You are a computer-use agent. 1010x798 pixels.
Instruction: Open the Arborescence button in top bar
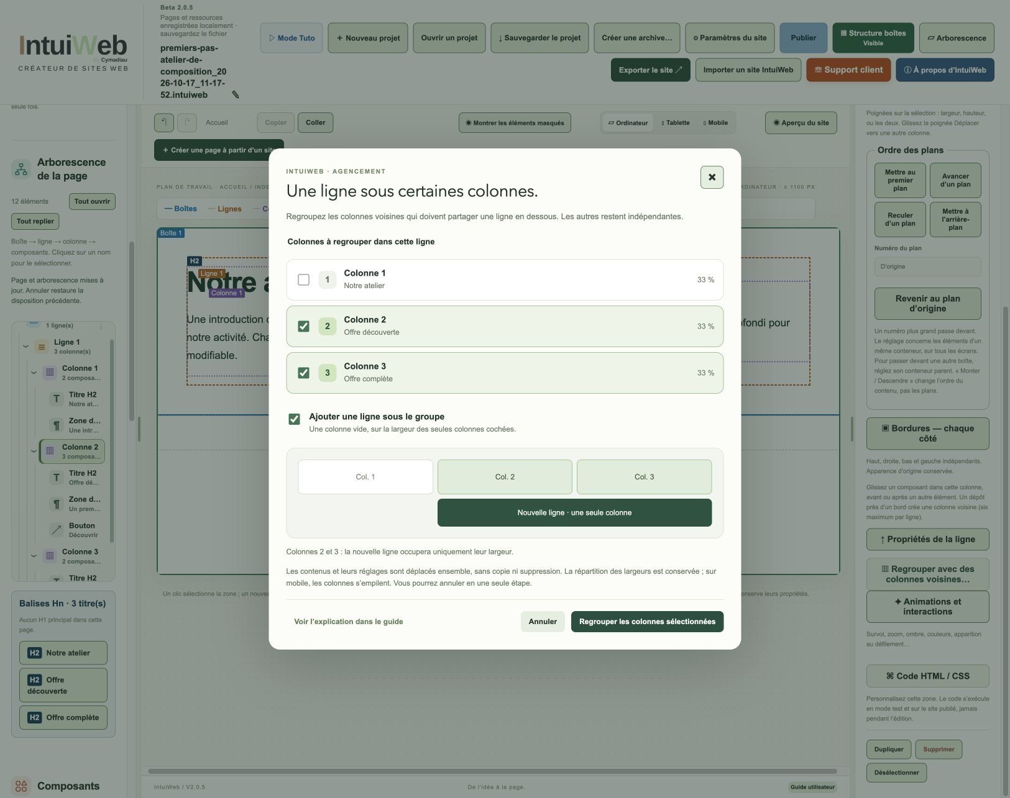point(957,38)
